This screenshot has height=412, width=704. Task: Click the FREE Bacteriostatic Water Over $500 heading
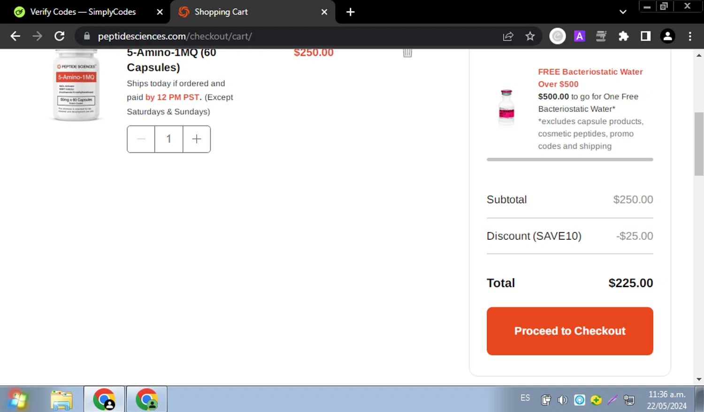[x=590, y=78]
